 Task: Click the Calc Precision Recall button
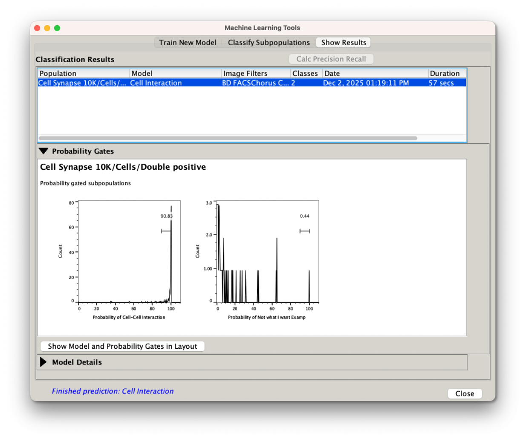tap(331, 59)
